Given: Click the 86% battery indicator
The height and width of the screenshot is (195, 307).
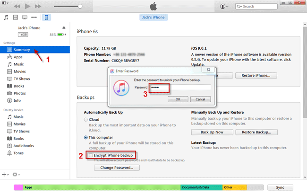Looking at the screenshot, I should click(x=58, y=35).
